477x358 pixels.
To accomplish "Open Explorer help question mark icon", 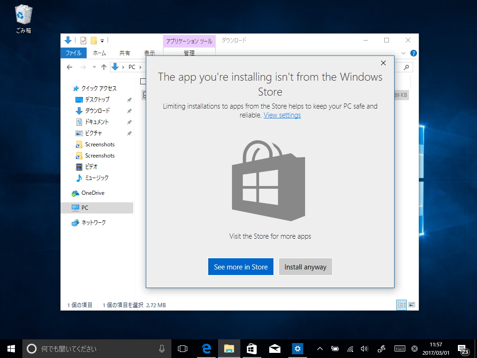I will coord(414,53).
